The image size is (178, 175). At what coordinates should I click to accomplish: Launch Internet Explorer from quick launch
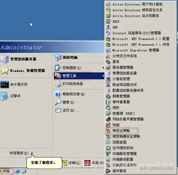click(17, 171)
